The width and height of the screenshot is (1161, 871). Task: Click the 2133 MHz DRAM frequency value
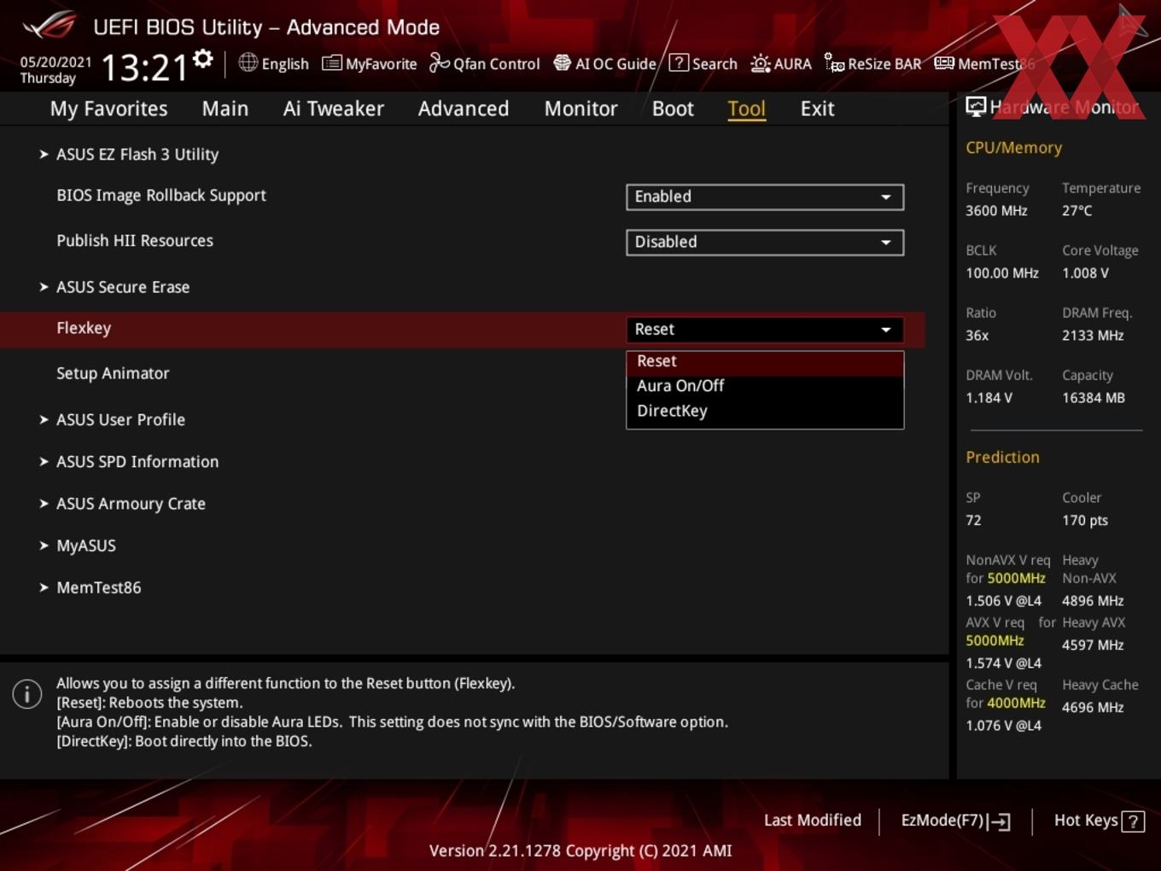(1093, 336)
